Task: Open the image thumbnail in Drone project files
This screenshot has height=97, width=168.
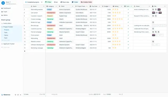Action: pyautogui.click(x=154, y=35)
